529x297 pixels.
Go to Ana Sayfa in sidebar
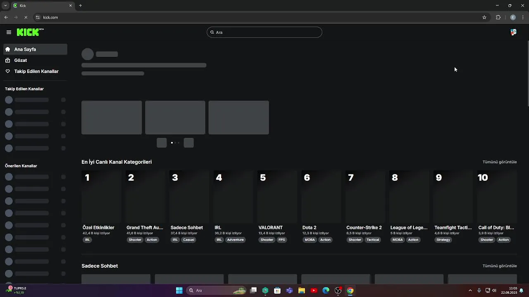pyautogui.click(x=35, y=49)
